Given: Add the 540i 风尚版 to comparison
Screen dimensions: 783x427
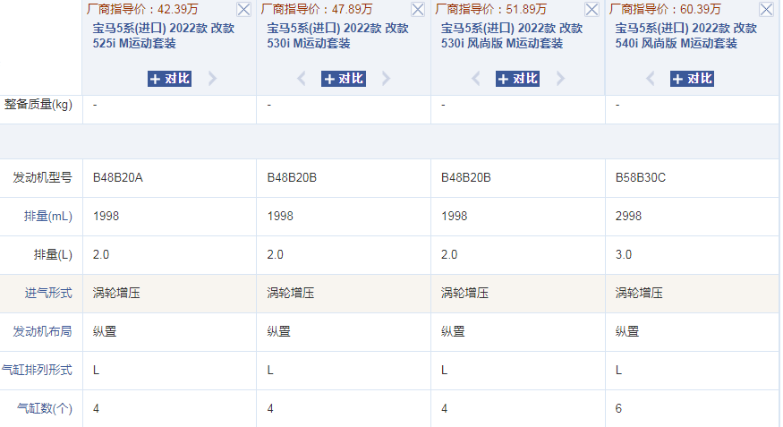Looking at the screenshot, I should click(692, 79).
